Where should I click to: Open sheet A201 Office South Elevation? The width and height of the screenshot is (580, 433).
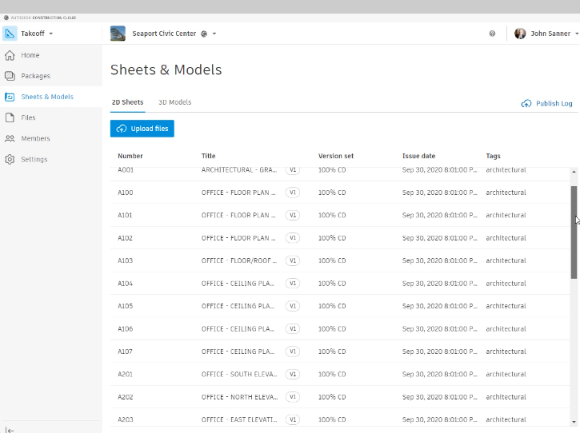tap(238, 375)
